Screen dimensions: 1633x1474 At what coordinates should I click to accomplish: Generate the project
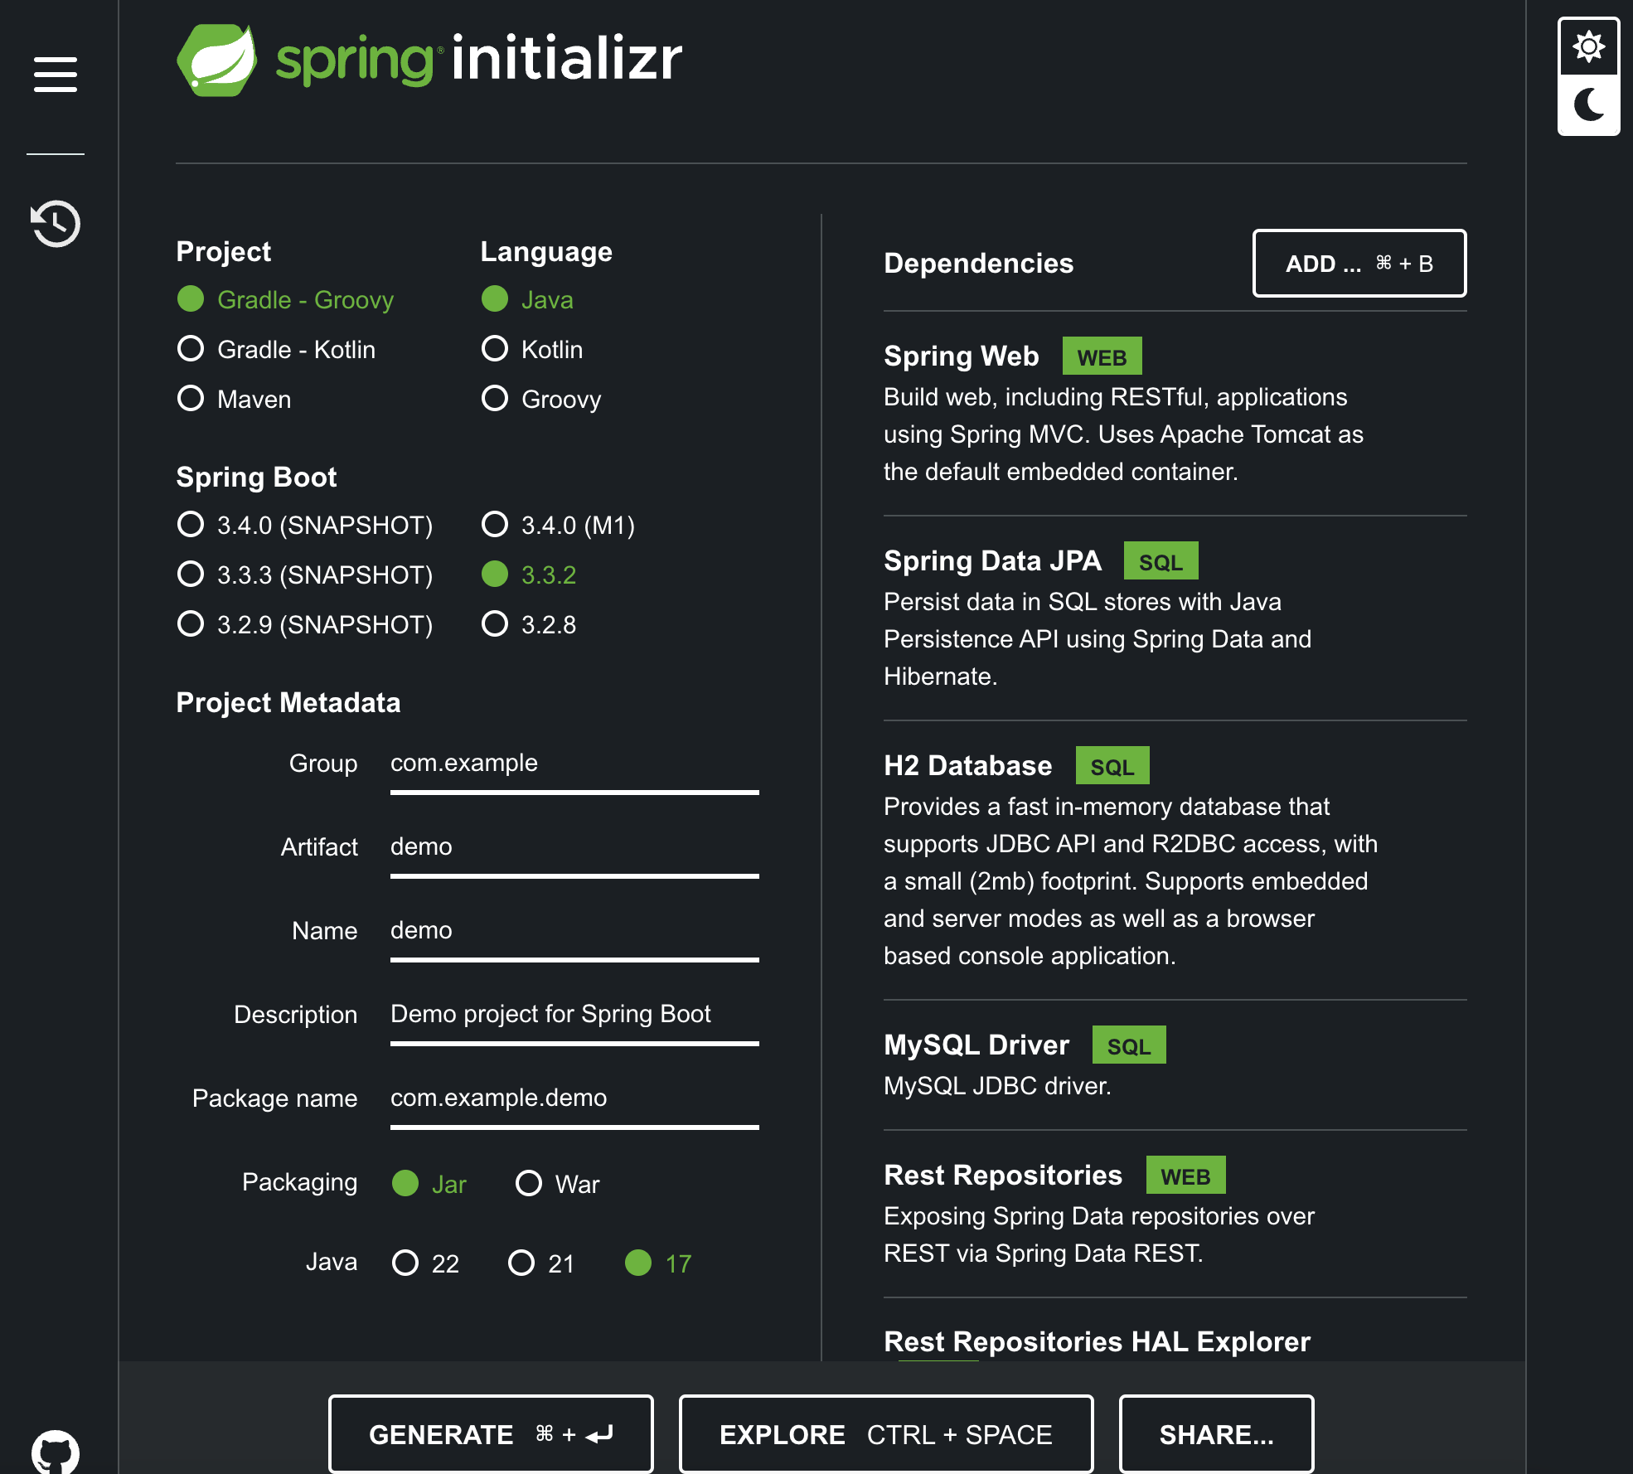click(491, 1433)
